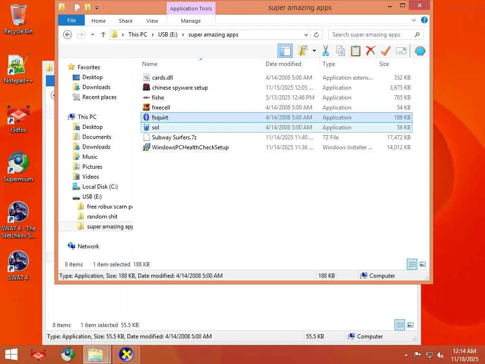Click the New folder quick access icon
The height and width of the screenshot is (364, 485).
pos(88,8)
